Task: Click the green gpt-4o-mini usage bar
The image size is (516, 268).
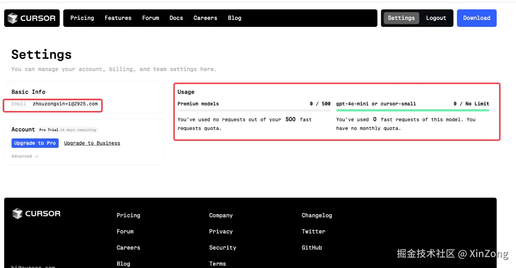Action: (x=412, y=110)
